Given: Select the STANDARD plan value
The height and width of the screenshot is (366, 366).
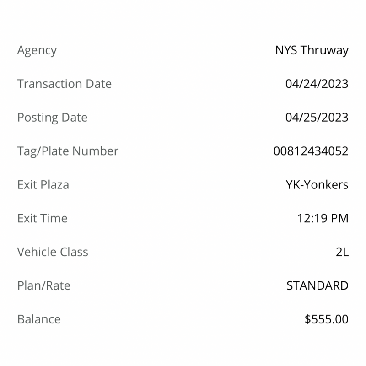Looking at the screenshot, I should [x=318, y=285].
